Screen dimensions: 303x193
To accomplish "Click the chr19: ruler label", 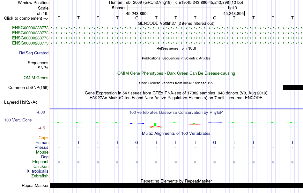I will click(x=43, y=13).
